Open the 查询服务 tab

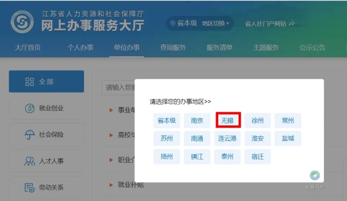pos(173,48)
